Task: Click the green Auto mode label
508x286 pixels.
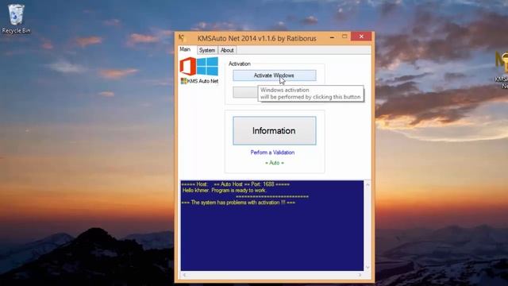Action: (275, 163)
